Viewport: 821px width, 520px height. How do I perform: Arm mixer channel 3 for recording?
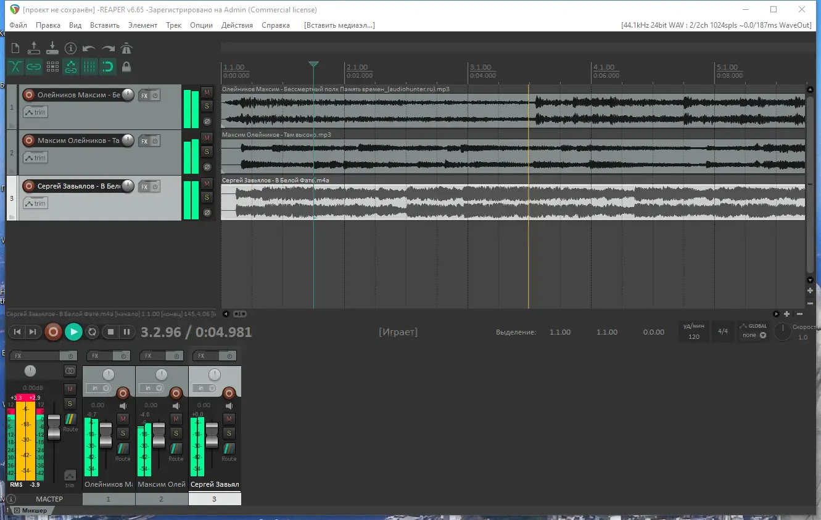229,393
